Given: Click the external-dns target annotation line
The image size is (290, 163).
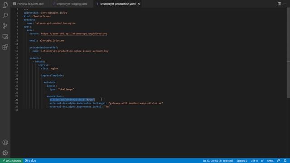Looking at the screenshot, I should click(x=106, y=103).
